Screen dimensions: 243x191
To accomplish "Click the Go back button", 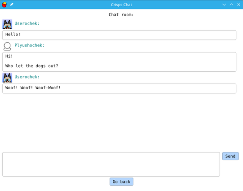I will point(121,182).
